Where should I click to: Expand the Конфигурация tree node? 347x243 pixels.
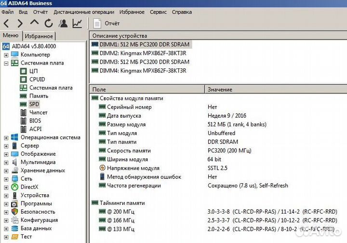6,221
